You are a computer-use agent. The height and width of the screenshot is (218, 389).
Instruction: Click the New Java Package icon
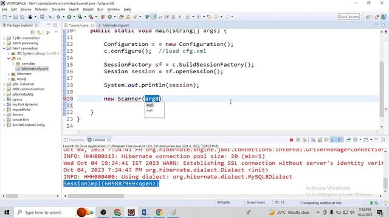pos(103,17)
